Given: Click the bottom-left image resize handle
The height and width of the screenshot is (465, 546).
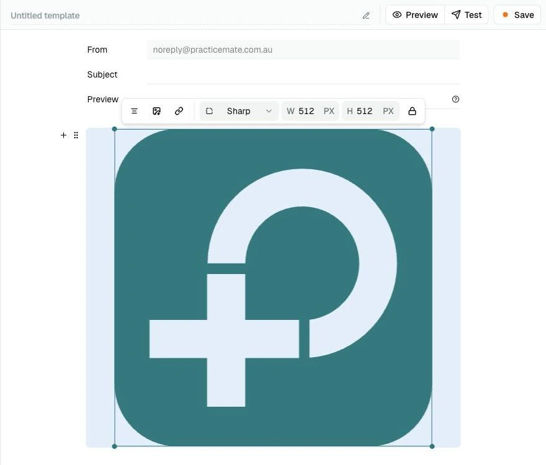Looking at the screenshot, I should tap(115, 446).
